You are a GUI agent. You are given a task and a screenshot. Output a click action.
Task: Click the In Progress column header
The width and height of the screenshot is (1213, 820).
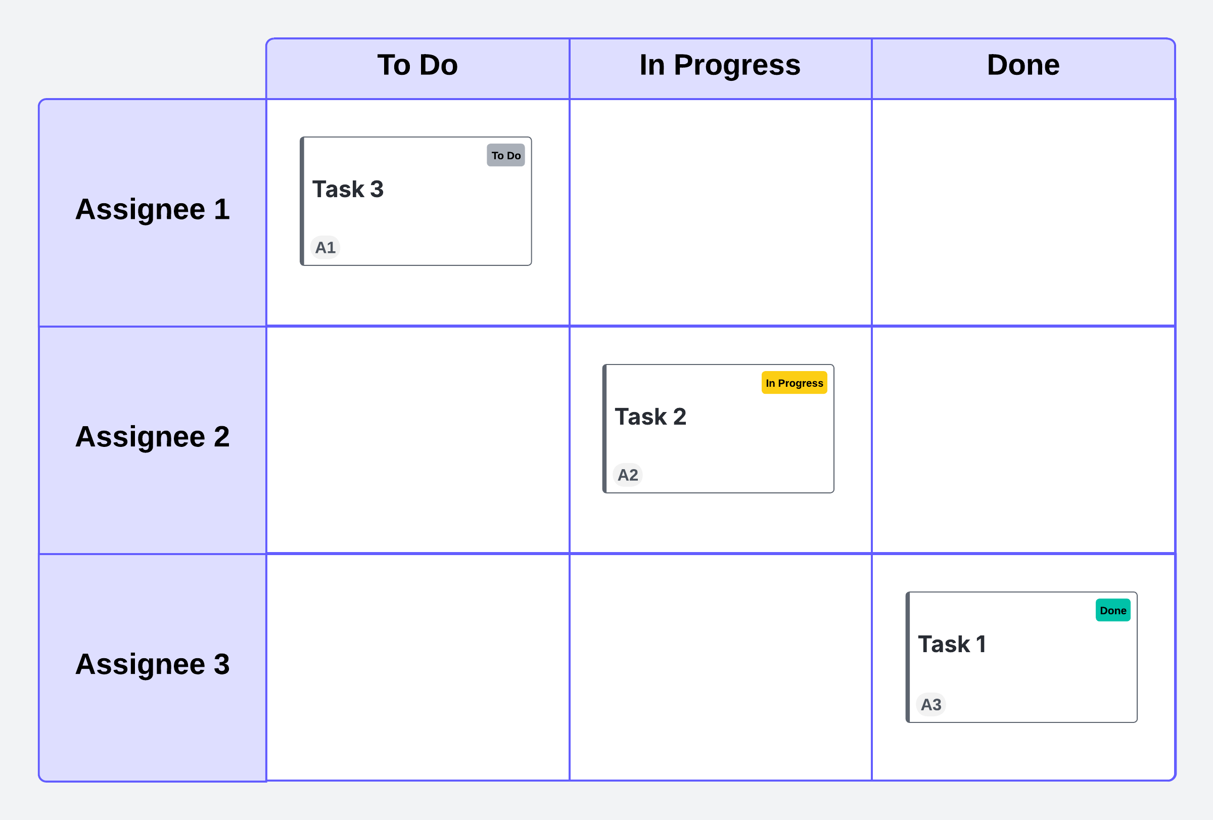(720, 66)
